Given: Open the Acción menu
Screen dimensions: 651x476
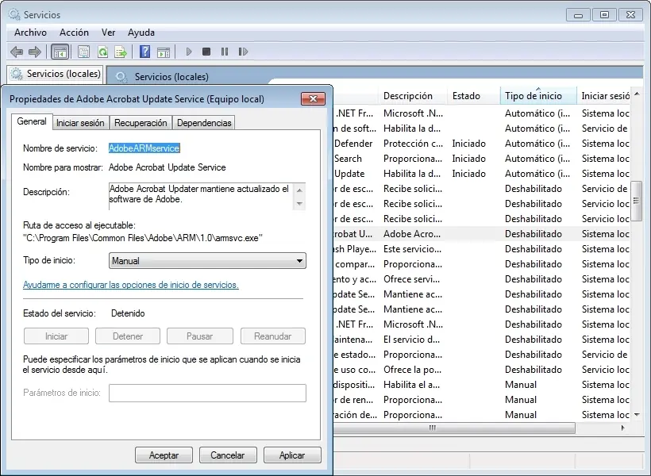Looking at the screenshot, I should point(74,33).
